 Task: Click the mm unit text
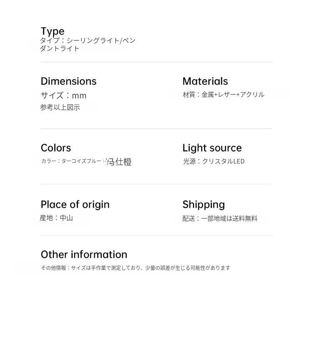click(79, 96)
